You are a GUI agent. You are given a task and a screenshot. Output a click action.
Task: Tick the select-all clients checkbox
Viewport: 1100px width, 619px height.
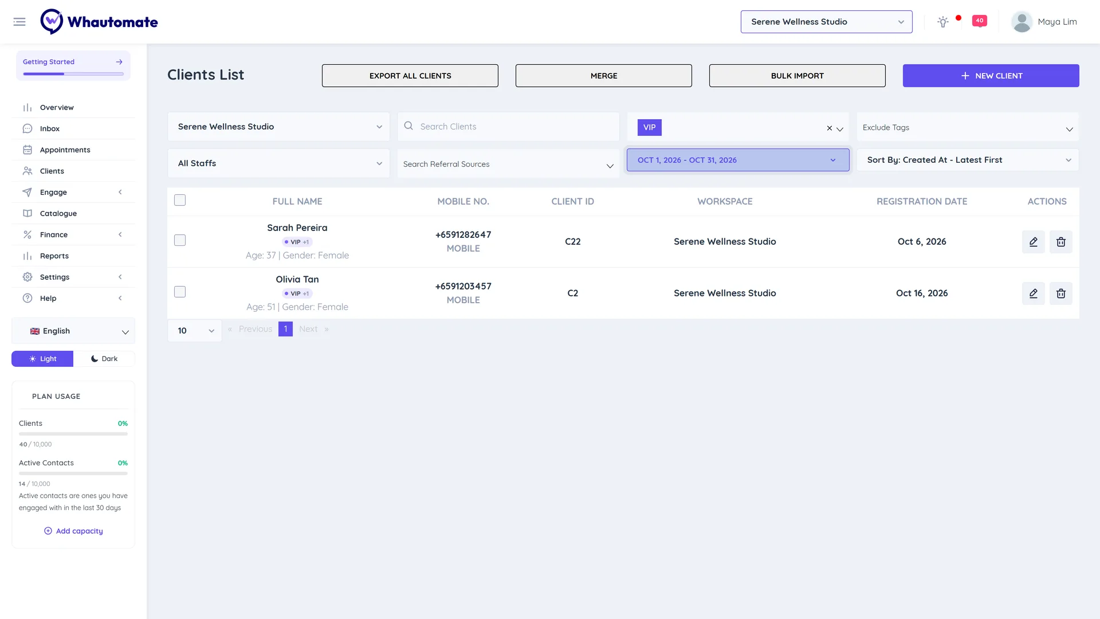[180, 200]
